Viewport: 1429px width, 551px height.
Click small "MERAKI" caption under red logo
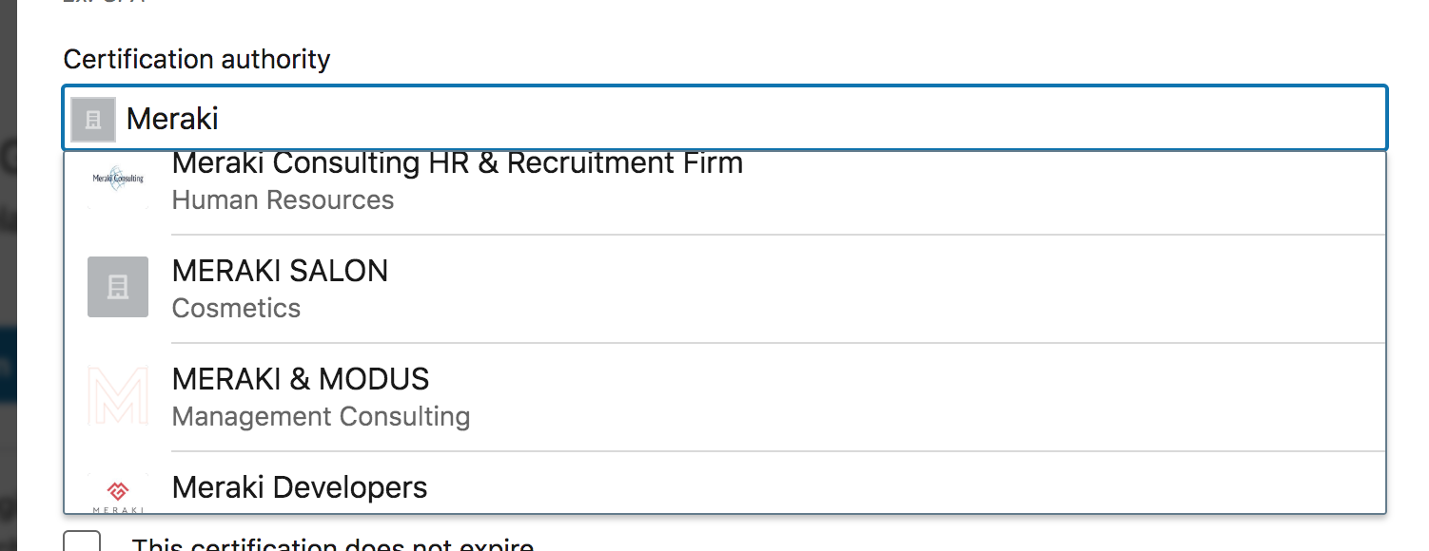118,510
